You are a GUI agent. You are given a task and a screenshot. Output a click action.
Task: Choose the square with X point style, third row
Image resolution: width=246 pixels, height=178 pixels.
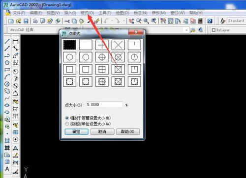coord(118,70)
